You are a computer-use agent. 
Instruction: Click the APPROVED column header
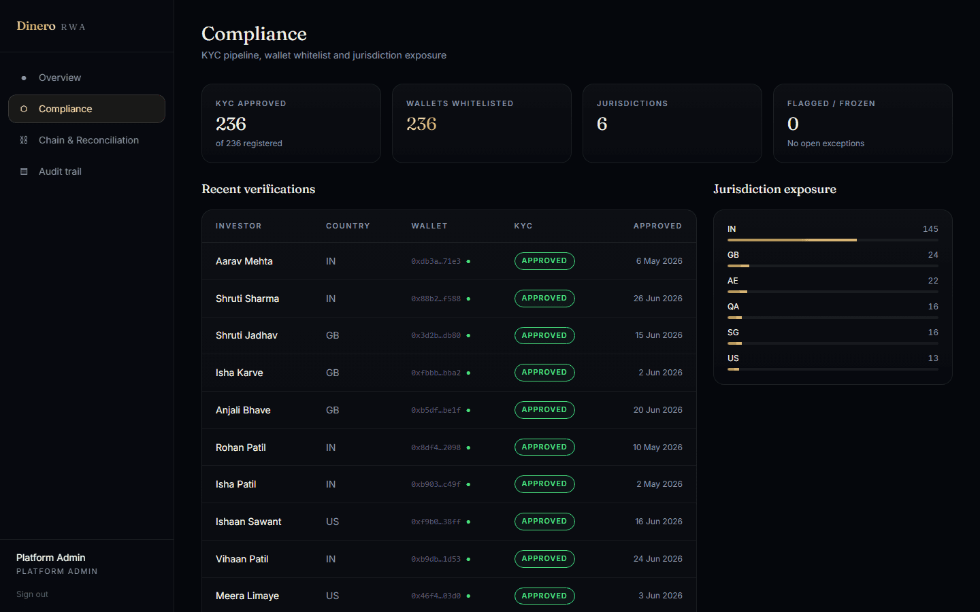(x=657, y=226)
